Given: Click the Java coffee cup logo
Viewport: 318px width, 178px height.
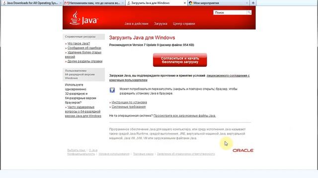Looking at the screenshot, I should (84, 18).
